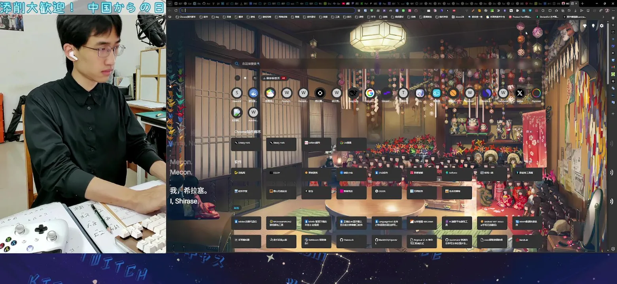The width and height of the screenshot is (617, 284).
Task: Open the AutoHo... speed-dial shortcut
Action: tap(253, 112)
